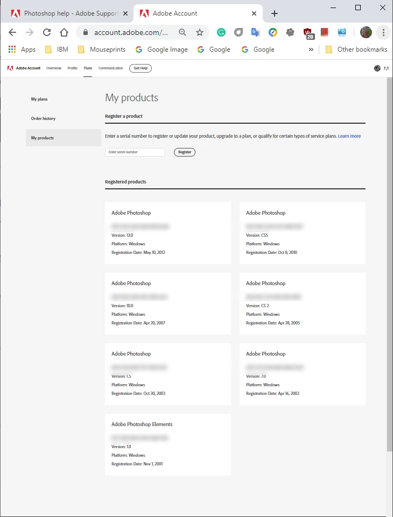Screen dimensions: 393x517
Task: Click the Register a product heading
Action: [x=124, y=116]
